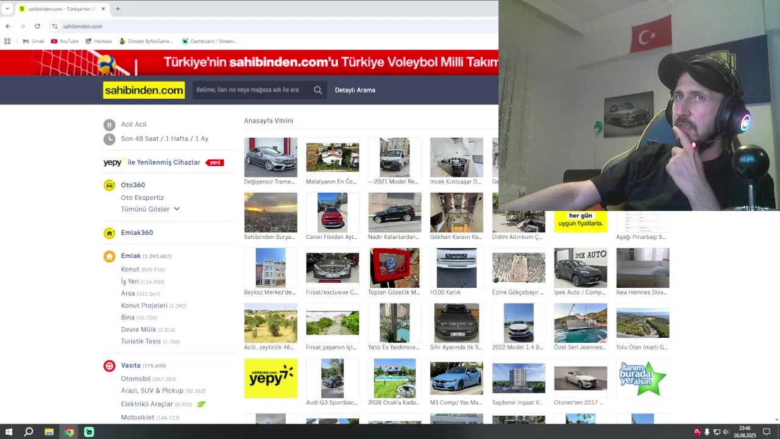Open the Oto Ekspertiz link
This screenshot has height=439, width=780.
[142, 198]
